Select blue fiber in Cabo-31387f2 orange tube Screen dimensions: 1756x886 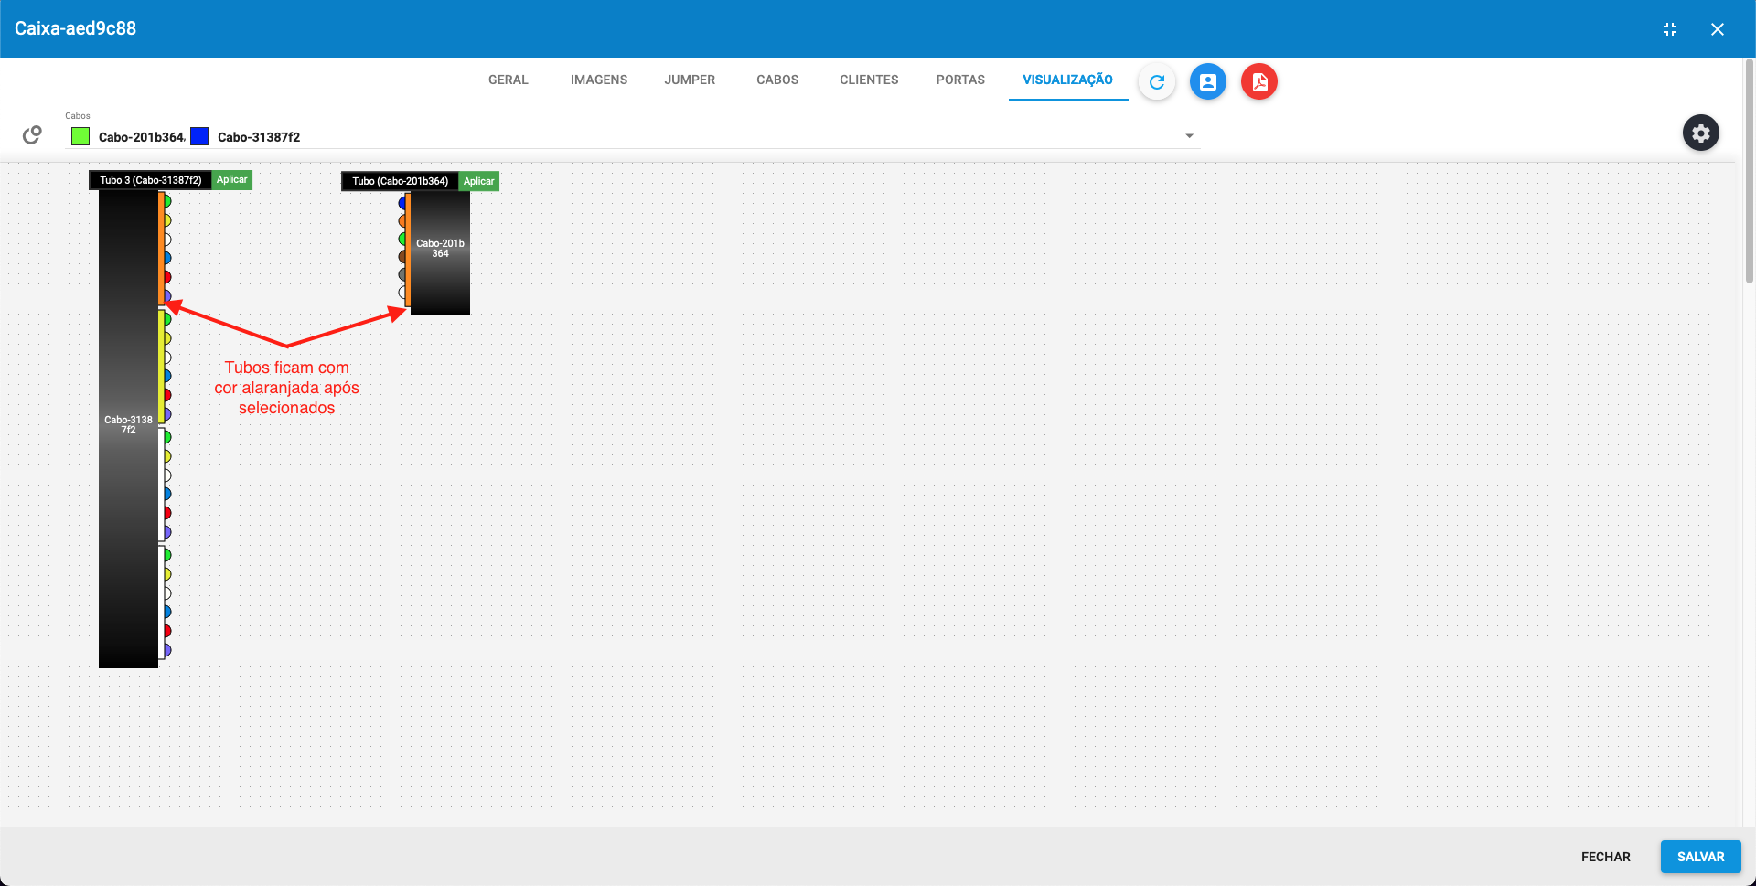tap(167, 258)
